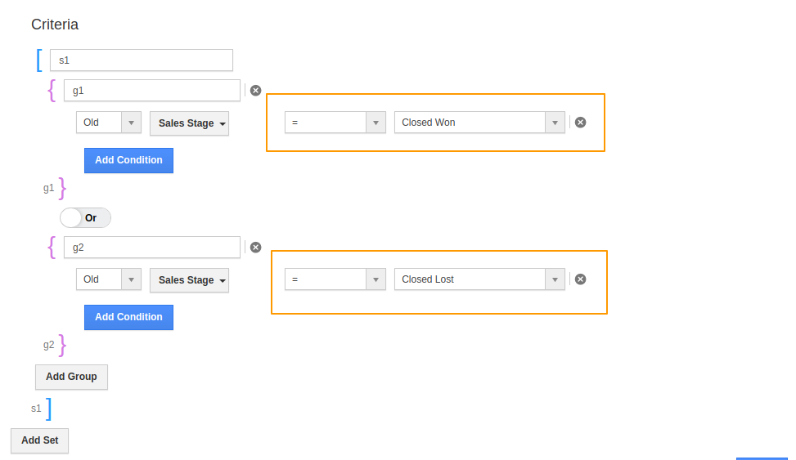The height and width of the screenshot is (460, 796).
Task: Open the Old dropdown in group g2
Action: click(x=109, y=279)
